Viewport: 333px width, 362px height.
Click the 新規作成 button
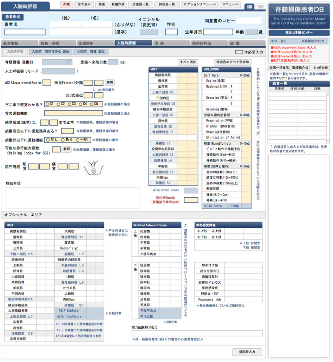click(x=117, y=5)
